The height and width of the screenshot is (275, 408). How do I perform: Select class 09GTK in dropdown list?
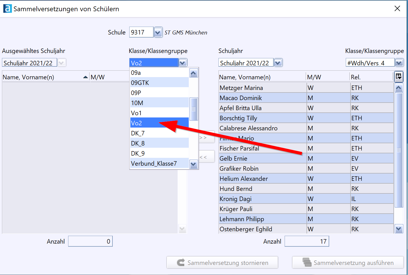pyautogui.click(x=159, y=83)
